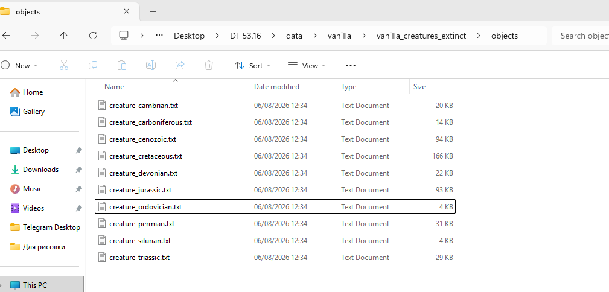The image size is (609, 292).
Task: Navigate to vanilla folder breadcrumb
Action: [339, 36]
